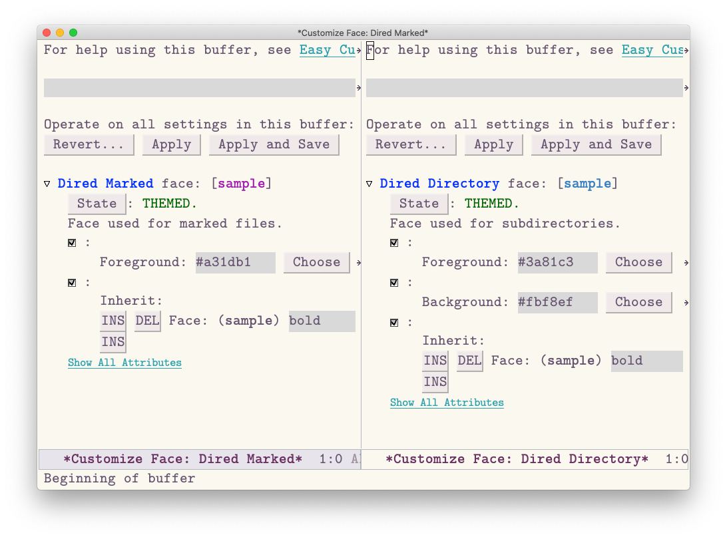Click DEL button in Dired Marked inherit list
Image resolution: width=727 pixels, height=539 pixels.
coord(147,321)
